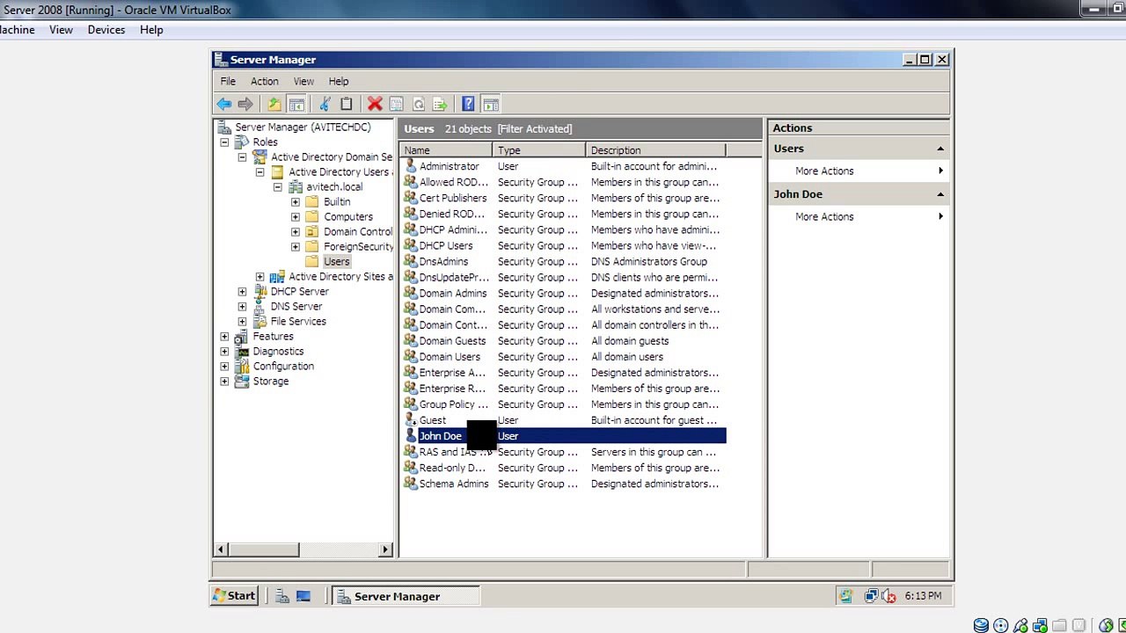
Task: Select the Domain Guests row
Action: [563, 341]
